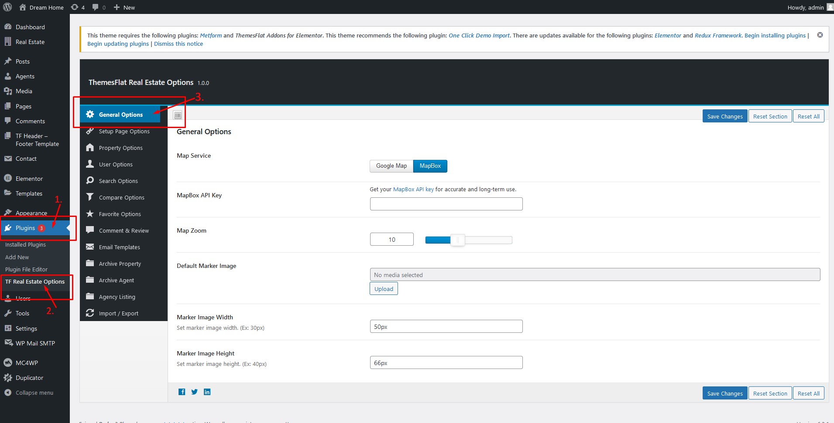Open Dream Home site home icon

pyautogui.click(x=23, y=7)
